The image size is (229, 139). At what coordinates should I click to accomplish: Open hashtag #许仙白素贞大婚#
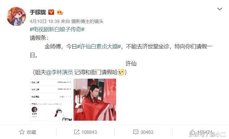(x=99, y=47)
